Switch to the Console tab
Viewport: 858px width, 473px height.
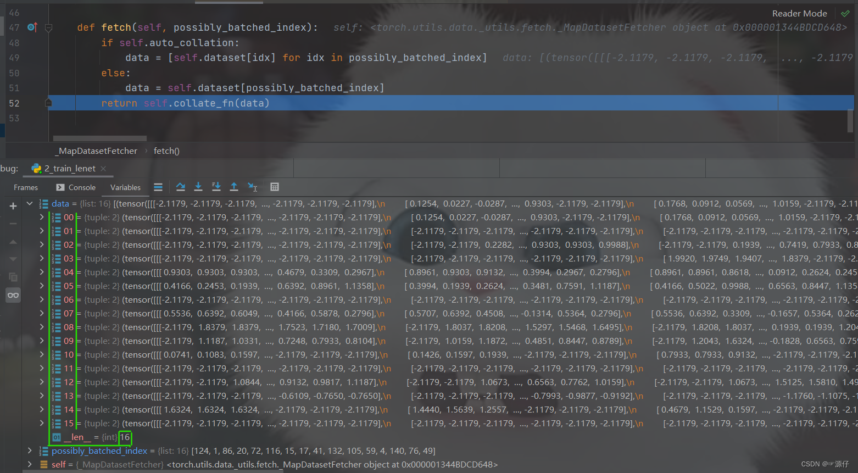76,187
